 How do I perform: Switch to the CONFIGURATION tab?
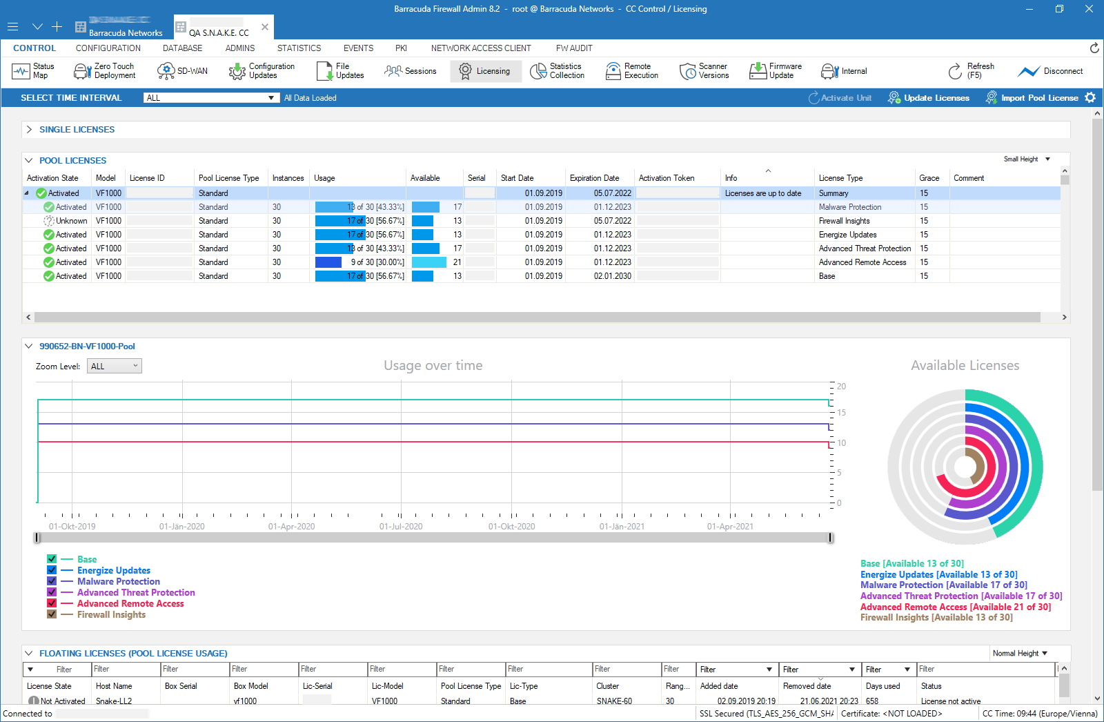coord(108,48)
